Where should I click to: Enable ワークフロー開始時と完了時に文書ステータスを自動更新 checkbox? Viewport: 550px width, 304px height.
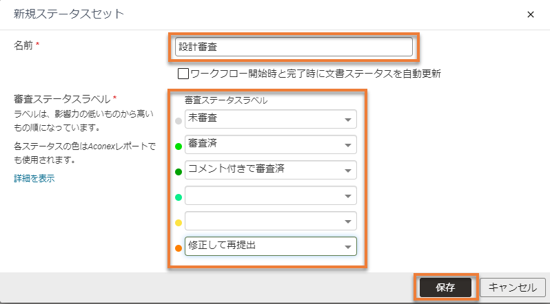coord(183,74)
